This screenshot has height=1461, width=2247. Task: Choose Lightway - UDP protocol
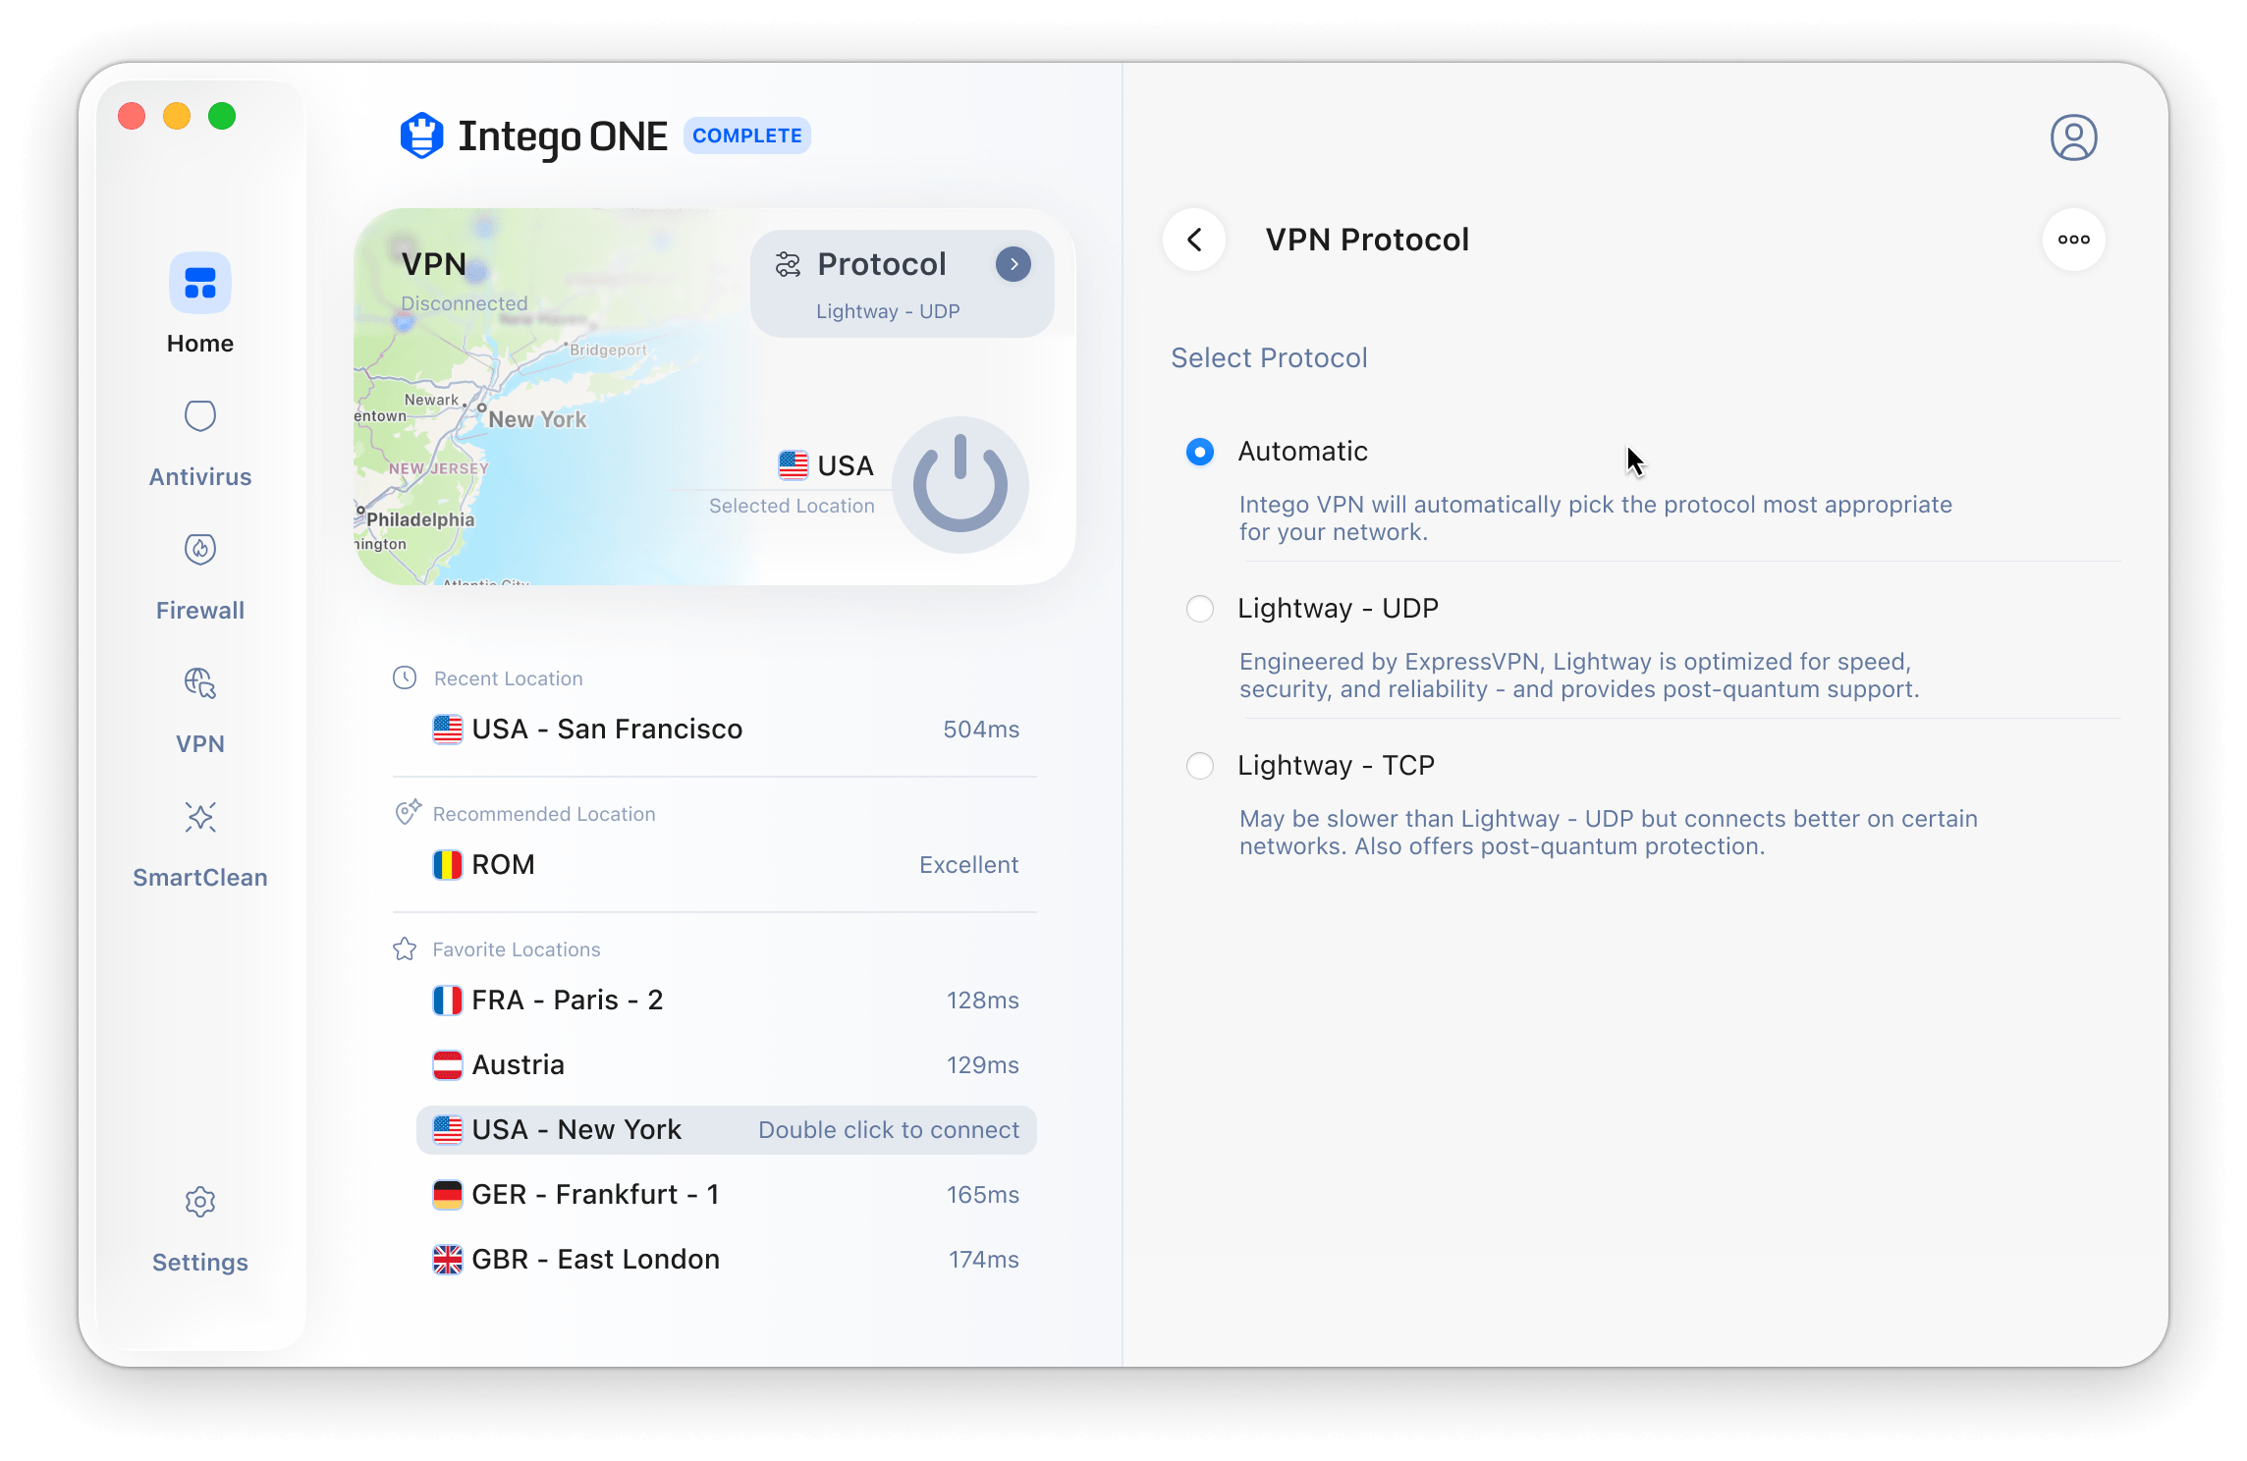coord(1199,609)
